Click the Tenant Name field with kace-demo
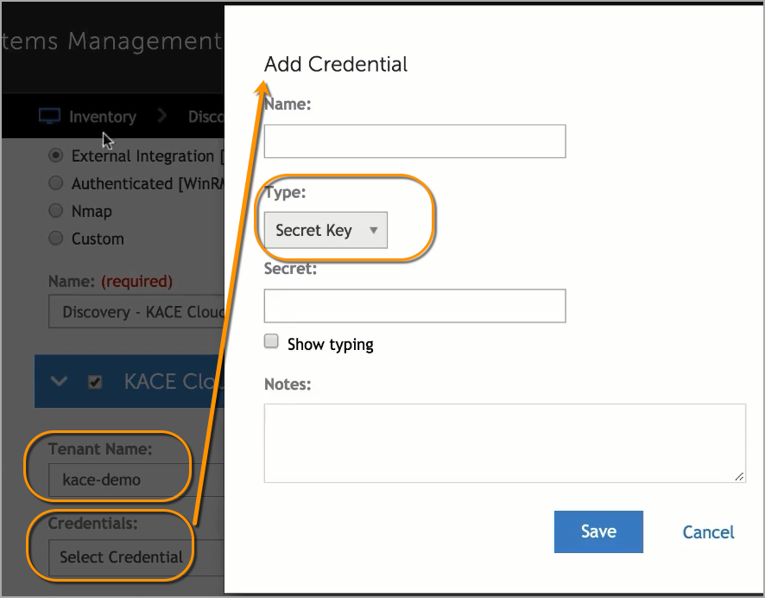 point(121,480)
